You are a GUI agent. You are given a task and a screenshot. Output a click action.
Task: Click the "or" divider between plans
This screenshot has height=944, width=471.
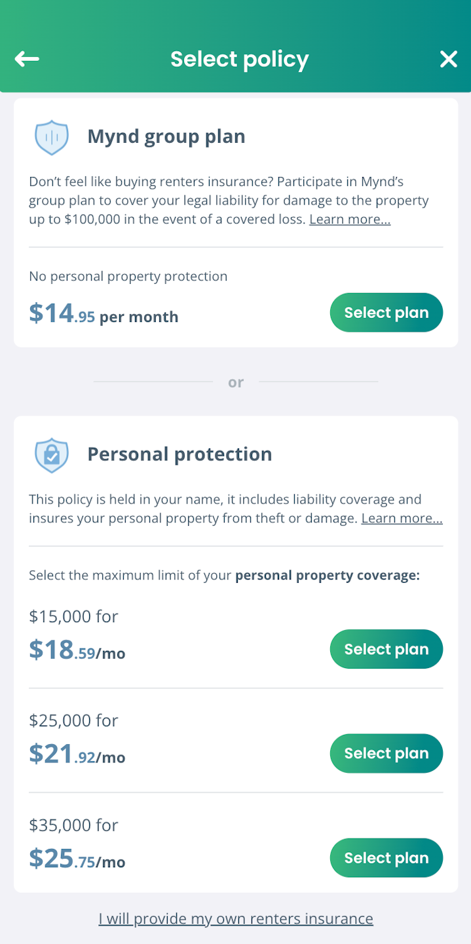tap(236, 382)
